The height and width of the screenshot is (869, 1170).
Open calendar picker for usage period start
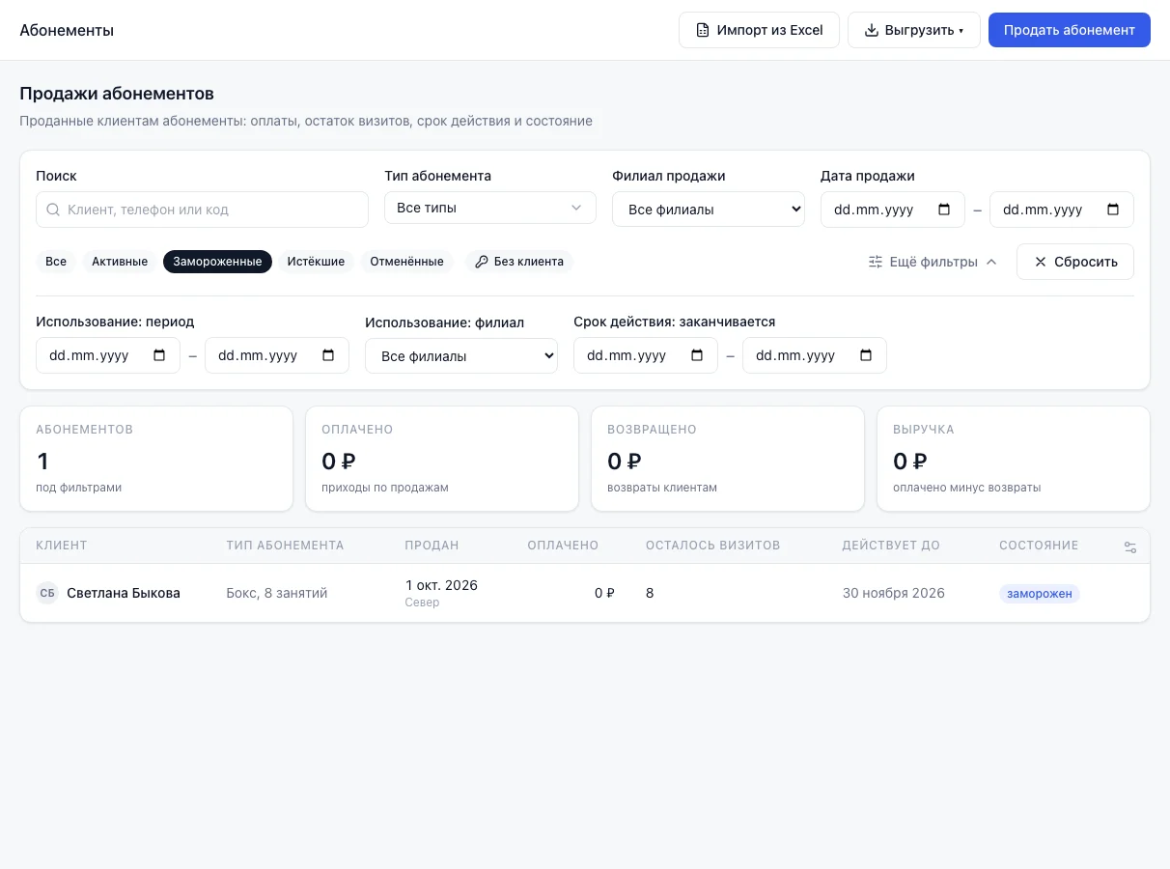(159, 355)
